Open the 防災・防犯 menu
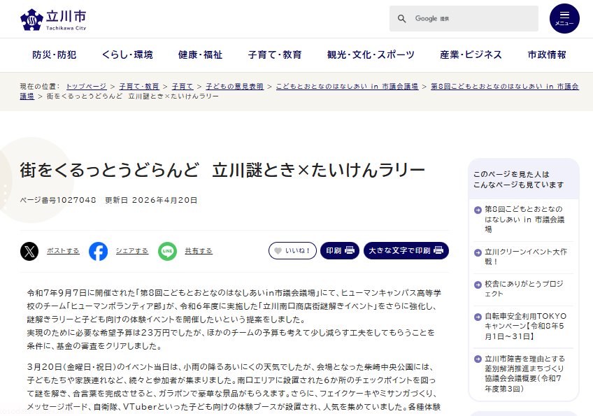The image size is (593, 416). [55, 55]
